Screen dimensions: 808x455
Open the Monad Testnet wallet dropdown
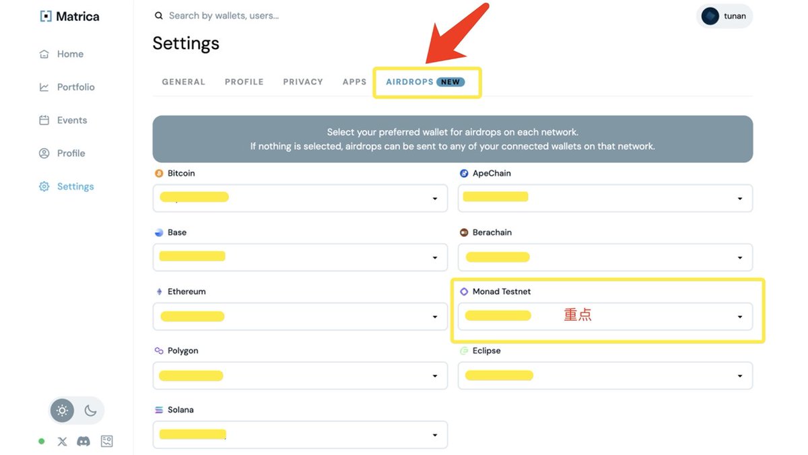(605, 316)
